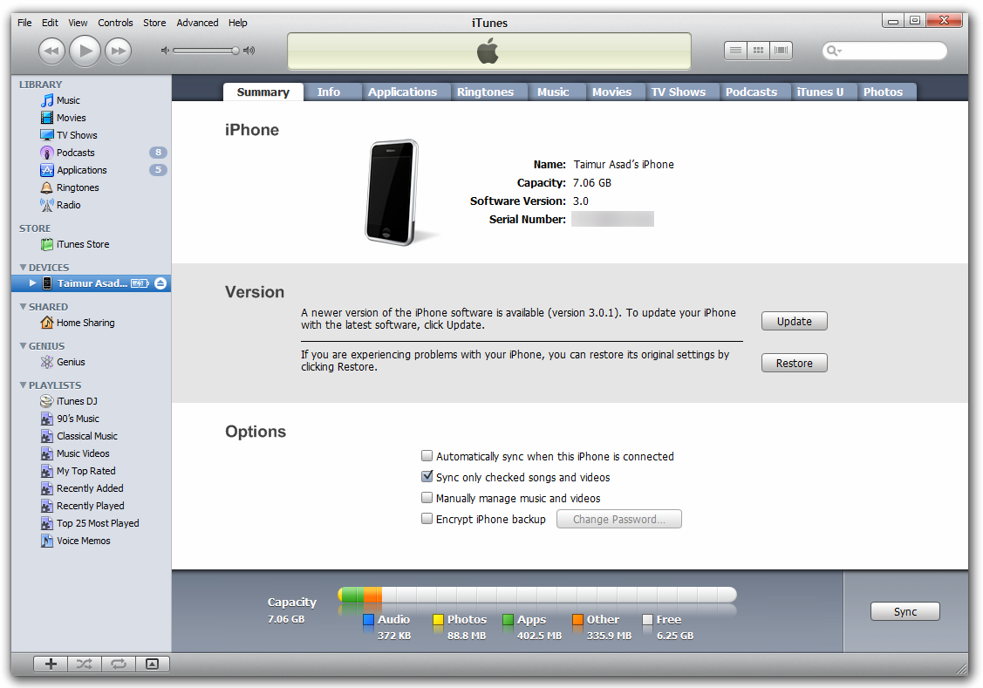Enable automatic sync when iPhone connected
The image size is (983, 688).
click(427, 456)
